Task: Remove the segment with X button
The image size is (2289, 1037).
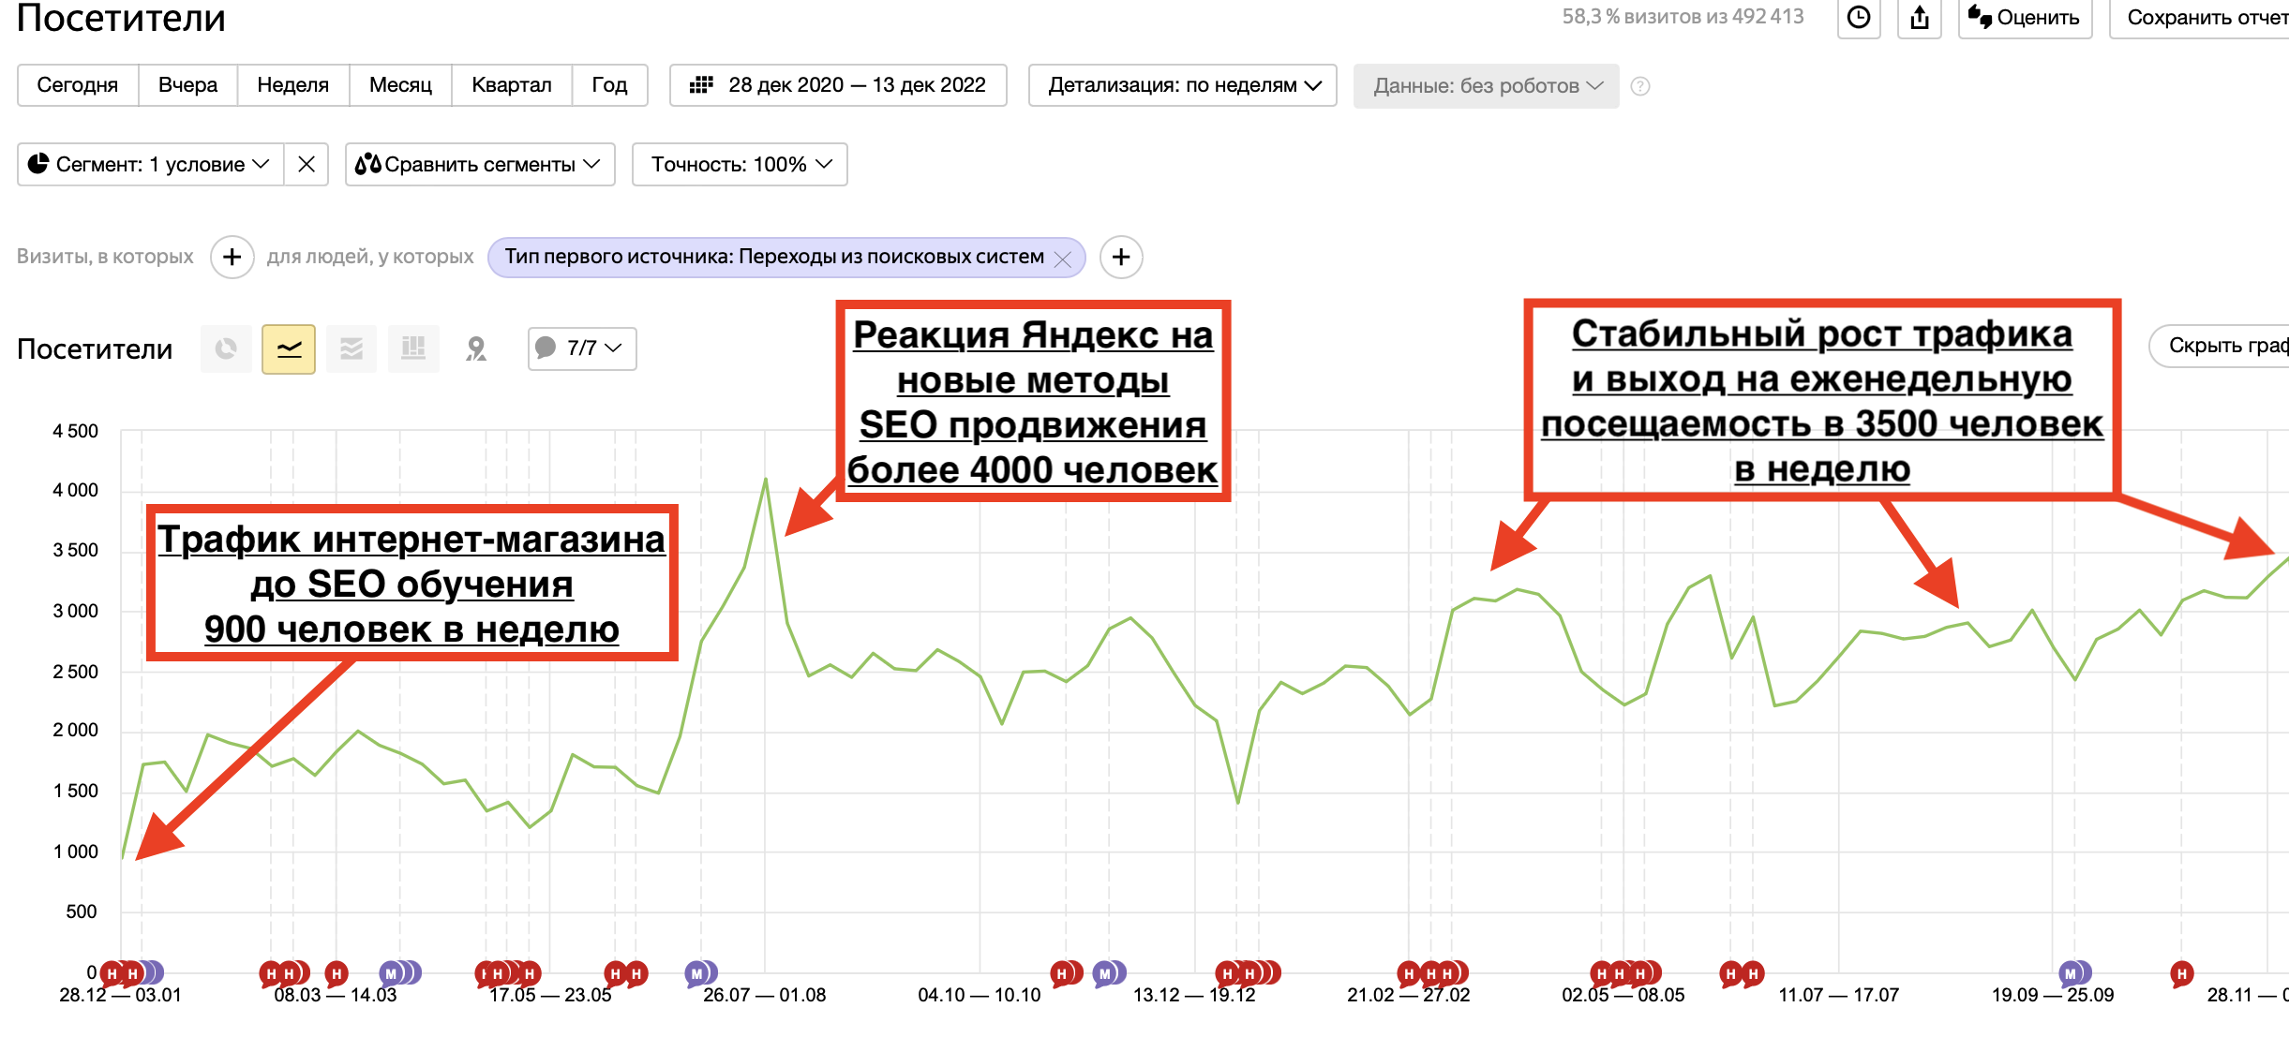Action: 307,165
